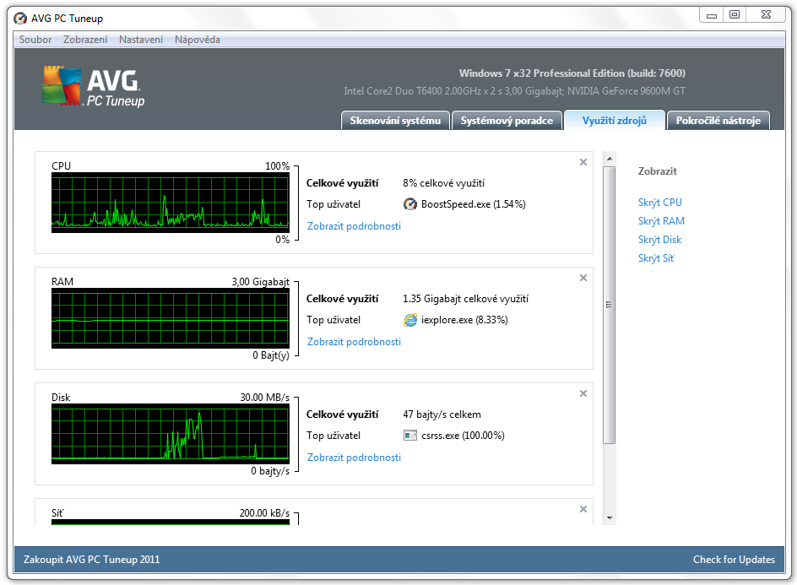Click the 30.00 MB/s Disk scale label
The height and width of the screenshot is (585, 797).
(x=265, y=398)
